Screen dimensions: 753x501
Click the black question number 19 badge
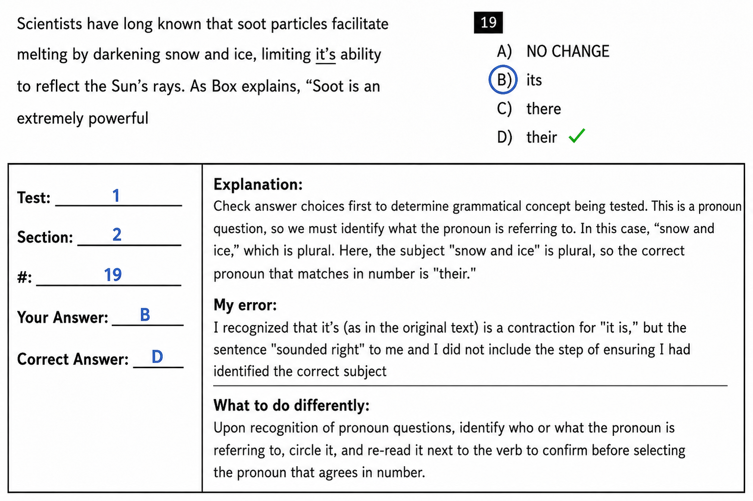click(x=488, y=23)
